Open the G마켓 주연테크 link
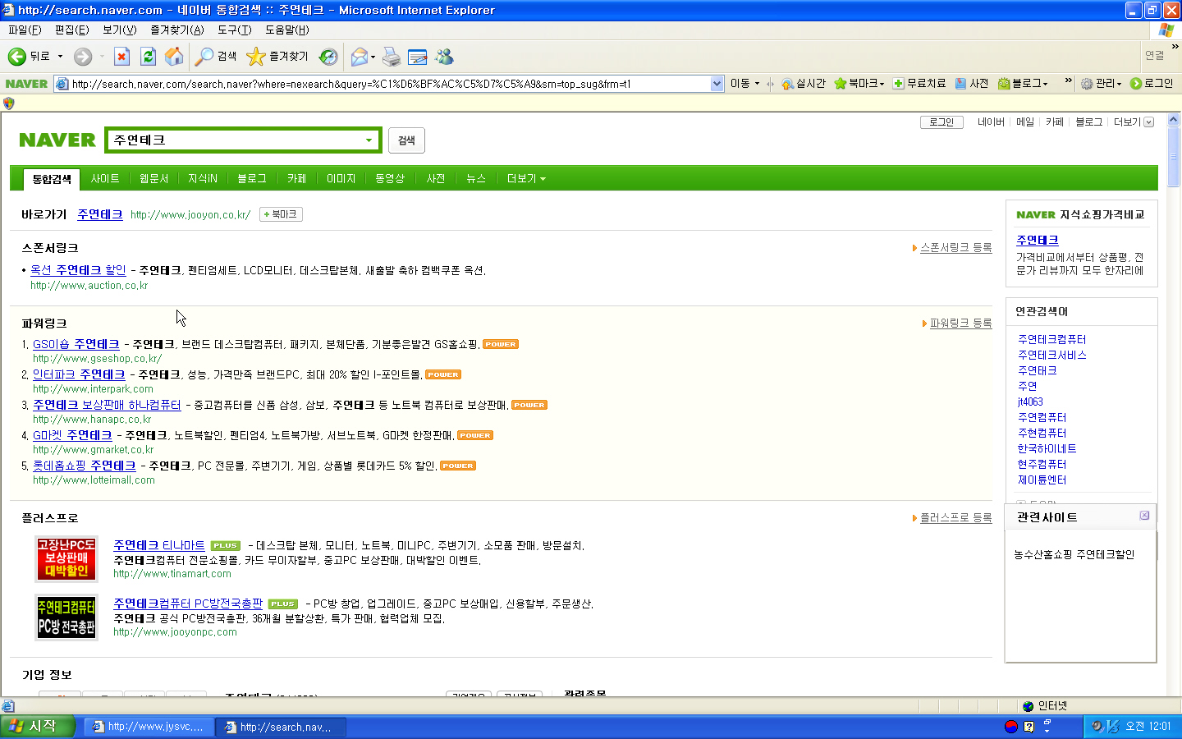This screenshot has height=739, width=1182. (x=72, y=435)
